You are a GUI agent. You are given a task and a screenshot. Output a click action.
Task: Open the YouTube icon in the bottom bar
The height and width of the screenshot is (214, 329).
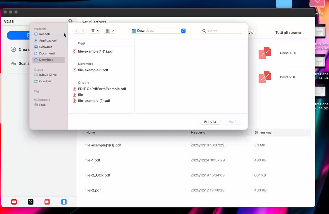point(14,202)
